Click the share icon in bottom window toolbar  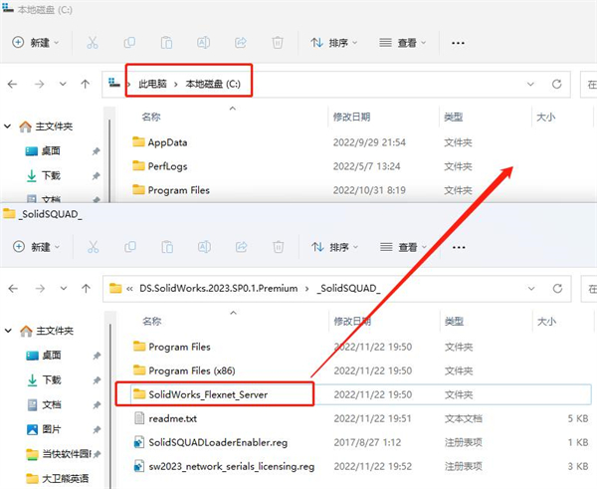tap(240, 246)
